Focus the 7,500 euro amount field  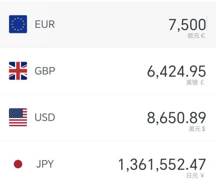click(x=187, y=24)
